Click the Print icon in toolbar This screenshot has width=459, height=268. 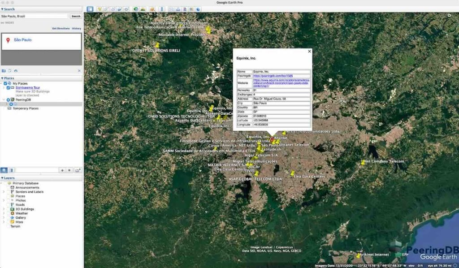coord(178,9)
